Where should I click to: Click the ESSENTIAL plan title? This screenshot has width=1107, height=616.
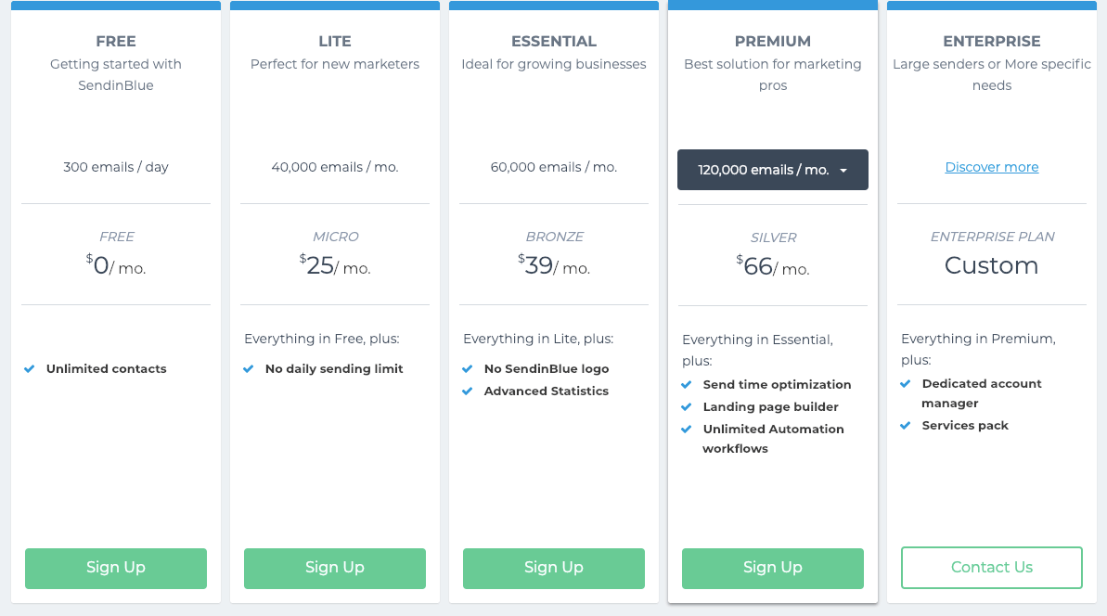pyautogui.click(x=554, y=42)
